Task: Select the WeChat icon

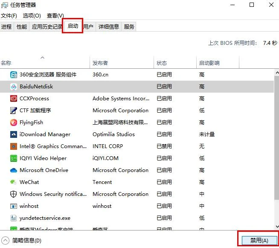Action: click(13, 182)
